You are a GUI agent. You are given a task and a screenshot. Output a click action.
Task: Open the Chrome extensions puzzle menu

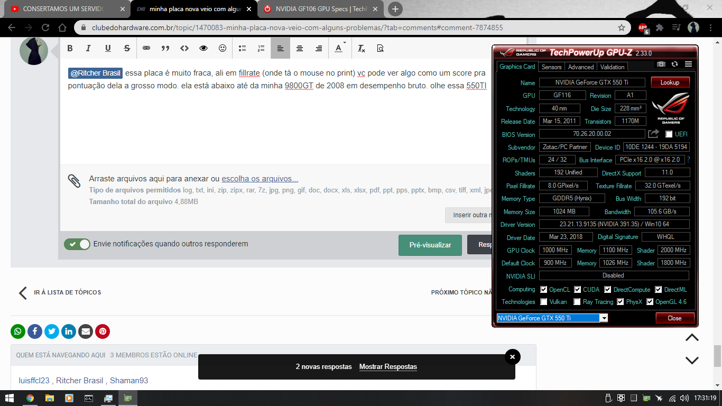[x=660, y=27]
